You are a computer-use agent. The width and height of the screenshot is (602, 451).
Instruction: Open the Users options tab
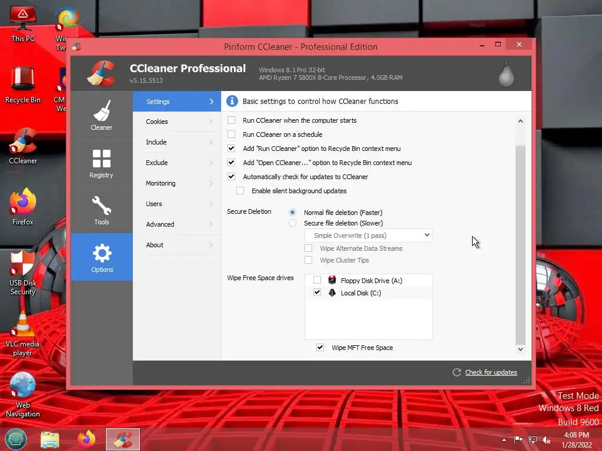[x=177, y=204]
